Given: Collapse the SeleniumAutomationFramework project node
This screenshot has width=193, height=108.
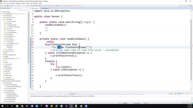Looking at the screenshot, I should [x=1, y=81].
